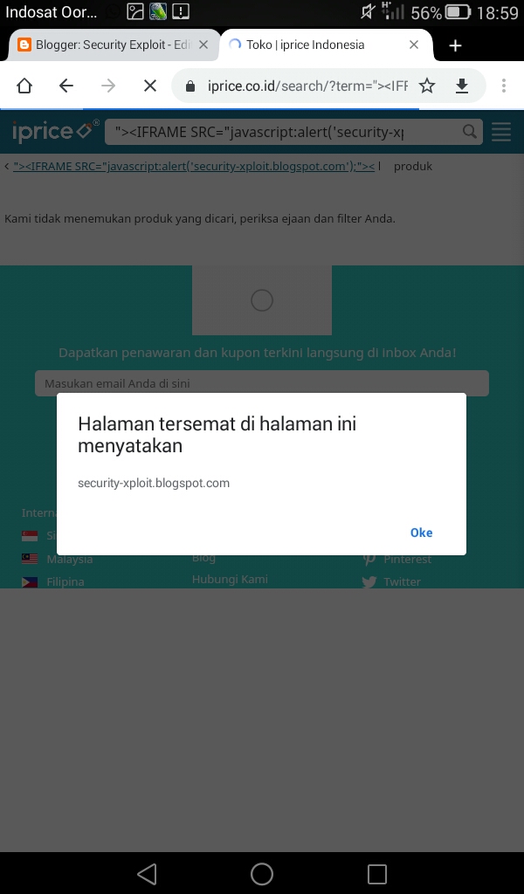
Task: Tap the Android recent apps square
Action: [x=377, y=873]
